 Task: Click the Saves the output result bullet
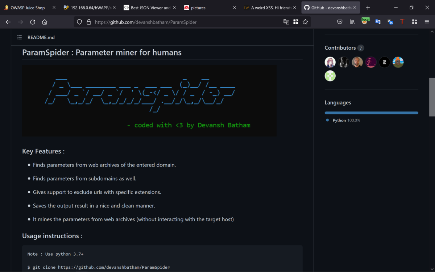(x=94, y=206)
